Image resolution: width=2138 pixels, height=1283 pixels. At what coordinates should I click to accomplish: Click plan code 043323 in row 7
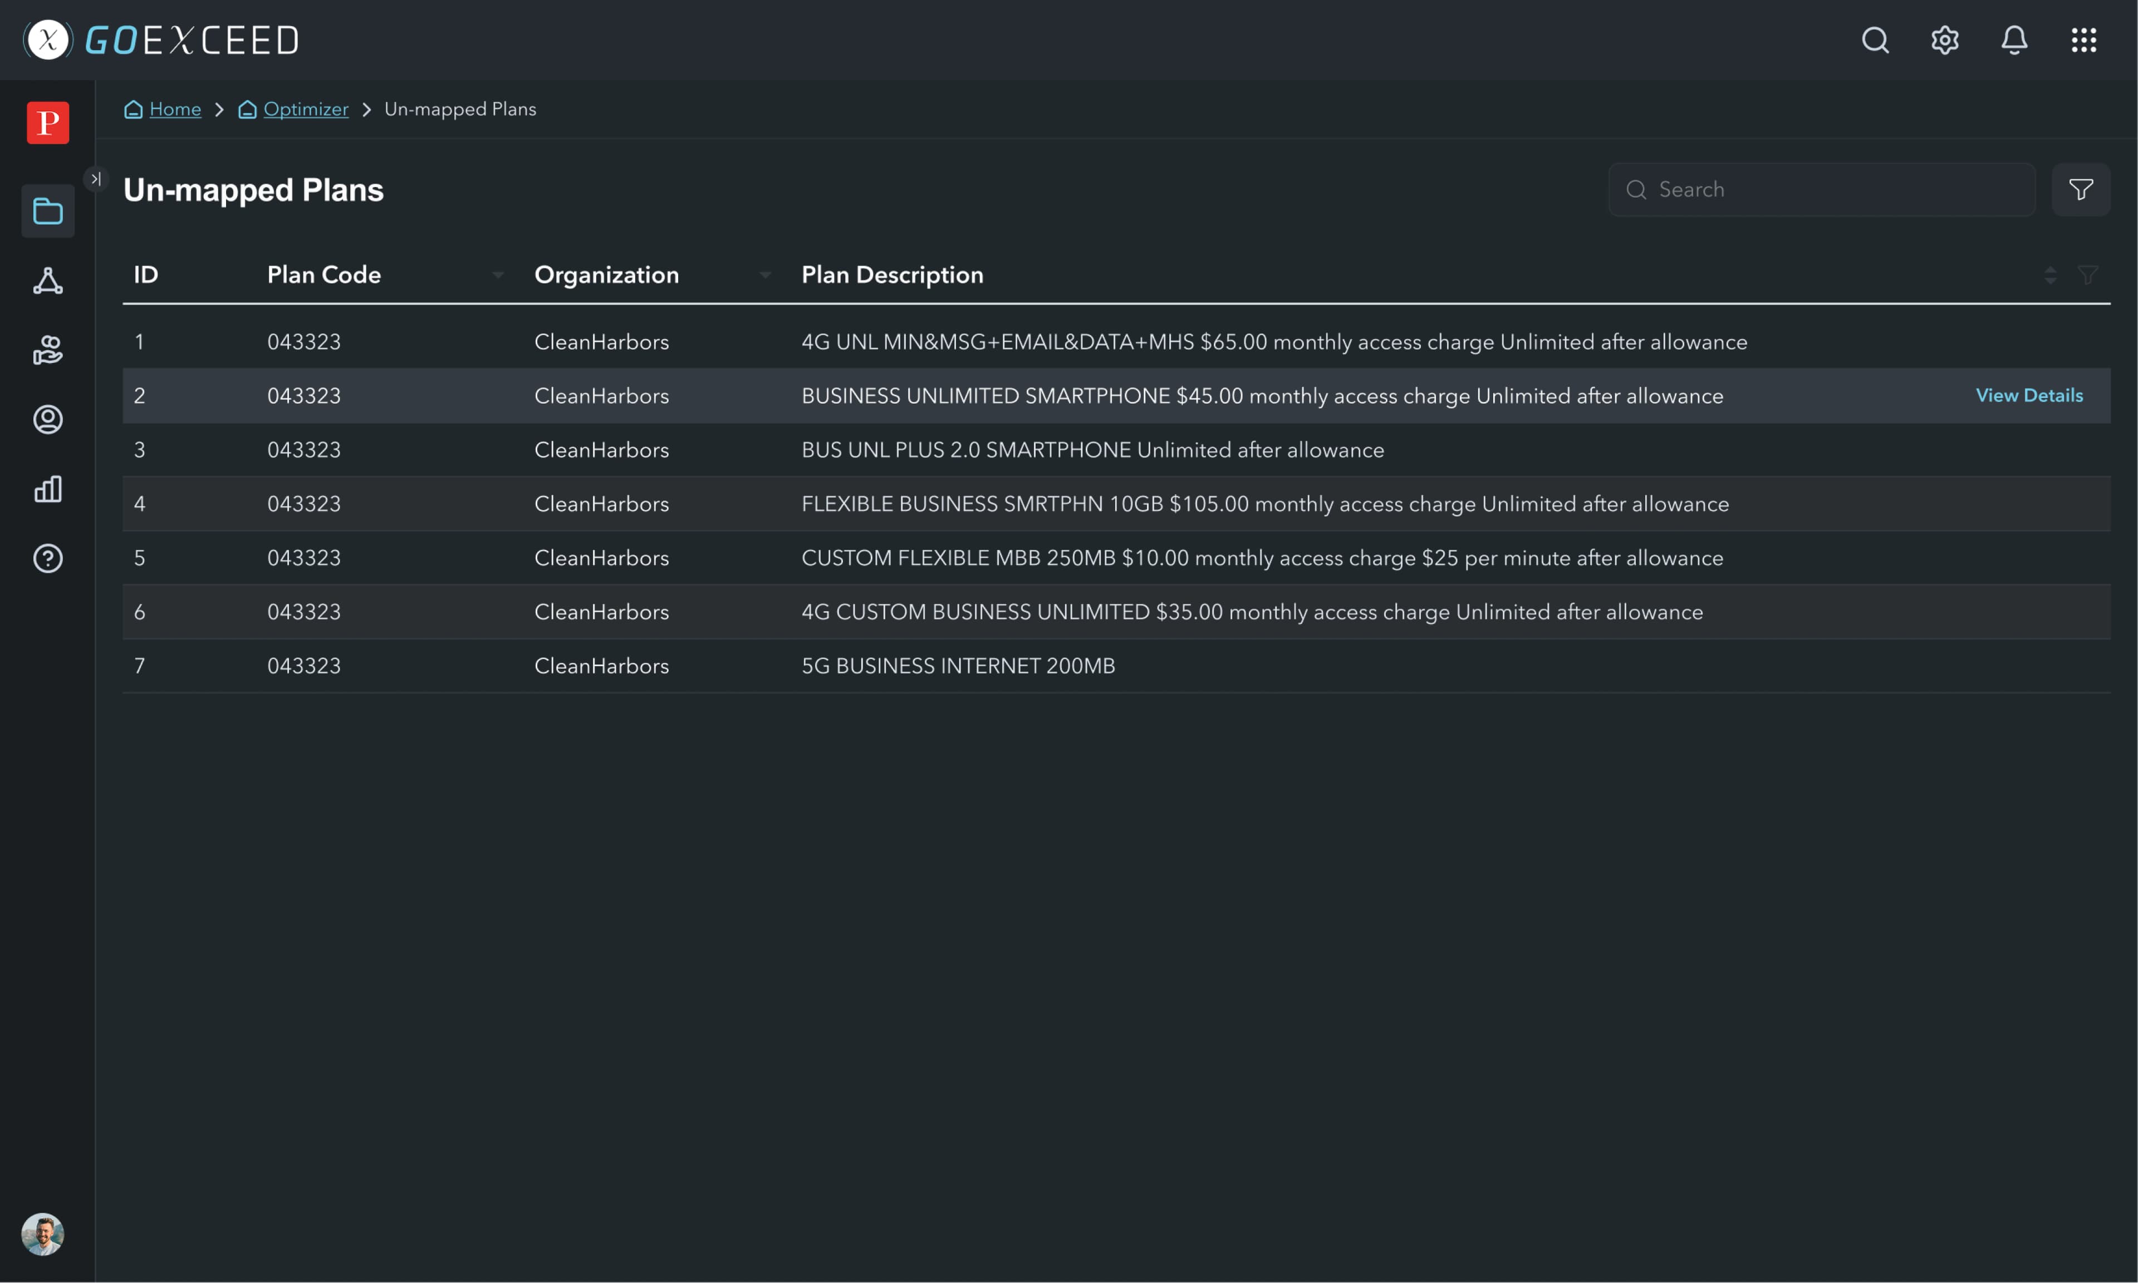pyautogui.click(x=303, y=666)
